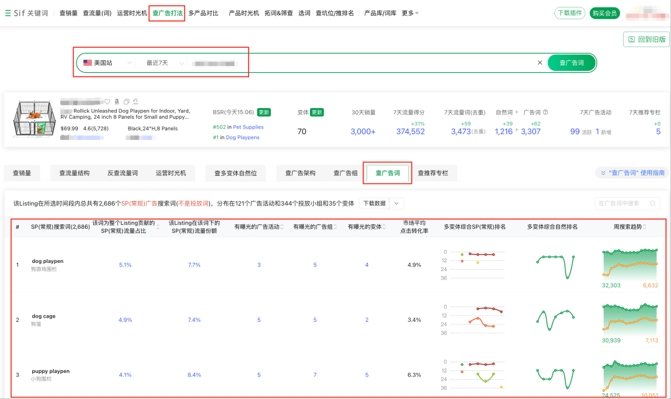Click the magnifier icon in ad keyword search
The width and height of the screenshot is (671, 399).
(652, 203)
